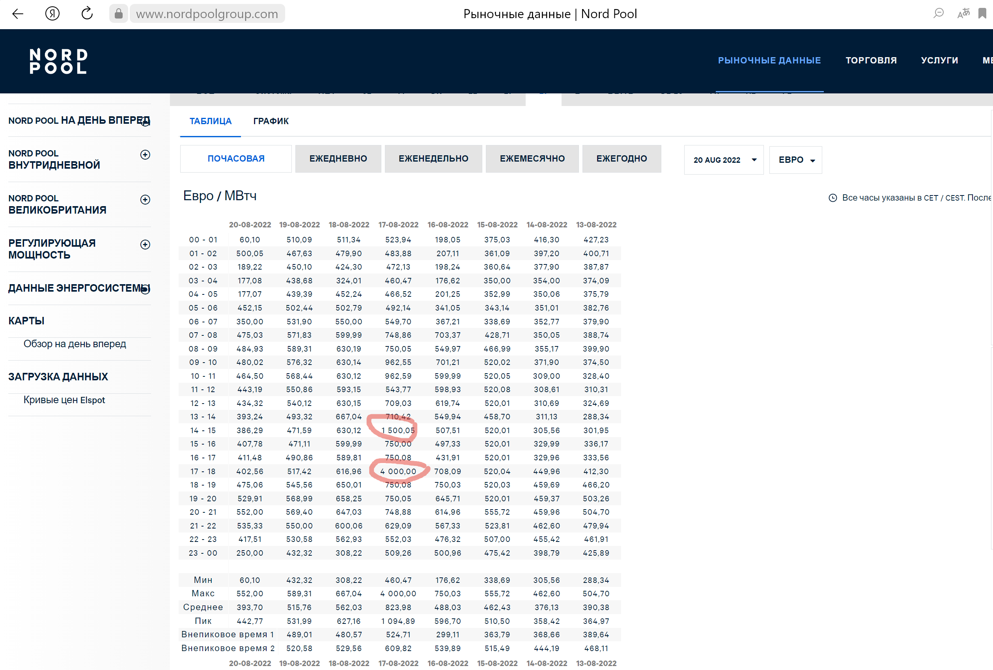Switch to the График tab

(x=271, y=121)
